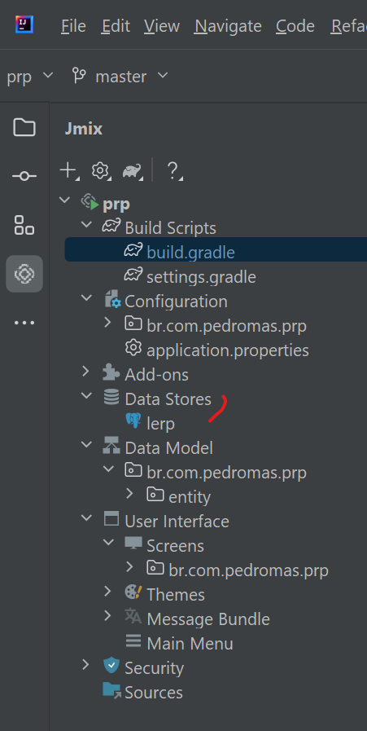Select the Sources item text

[154, 693]
